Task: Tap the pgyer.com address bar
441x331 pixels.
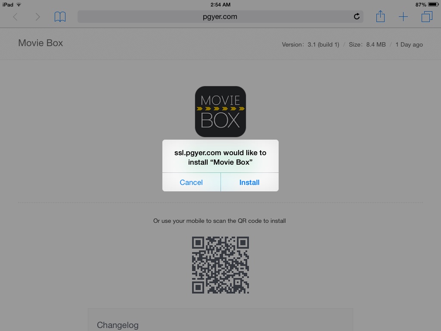Action: pos(220,17)
